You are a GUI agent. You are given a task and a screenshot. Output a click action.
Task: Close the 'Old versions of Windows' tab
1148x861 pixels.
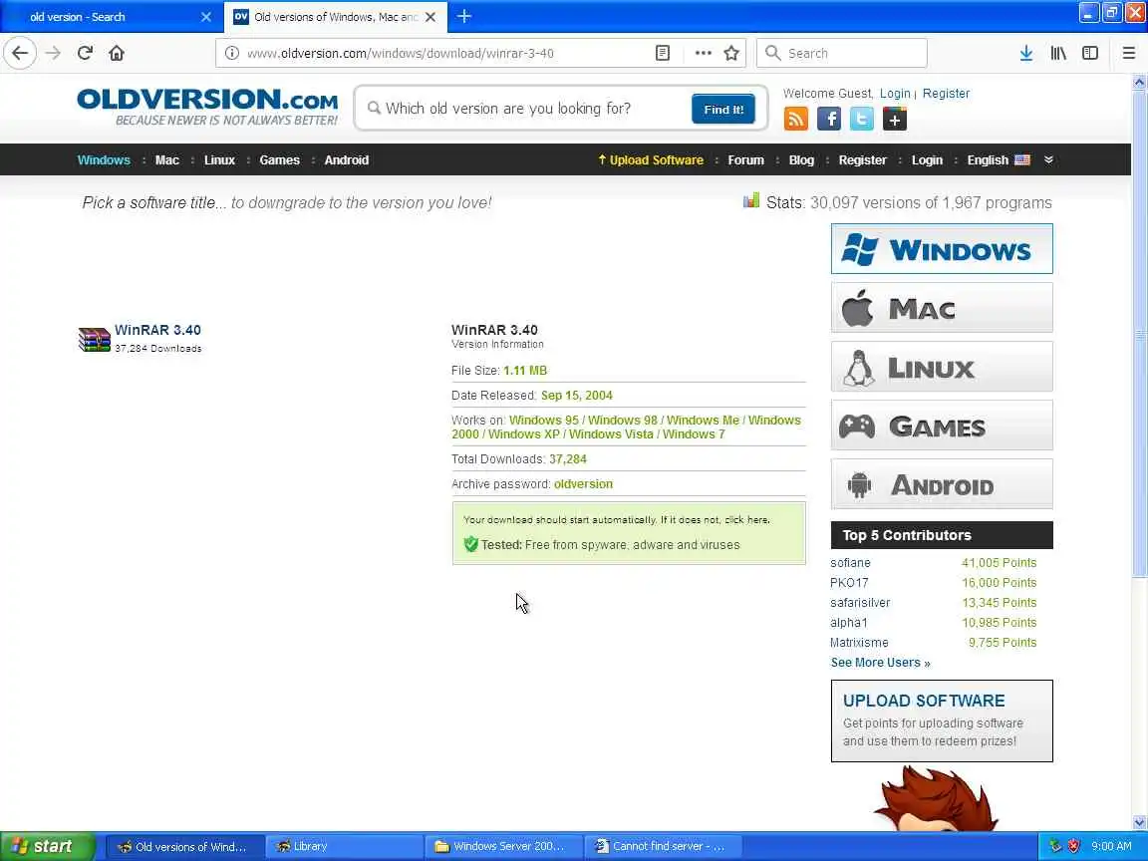pyautogui.click(x=431, y=16)
